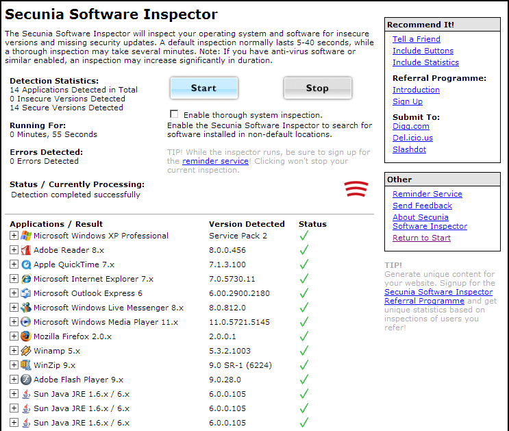Select the version text 7.0.5730.11
Screen dimensions: 509x431
232,279
